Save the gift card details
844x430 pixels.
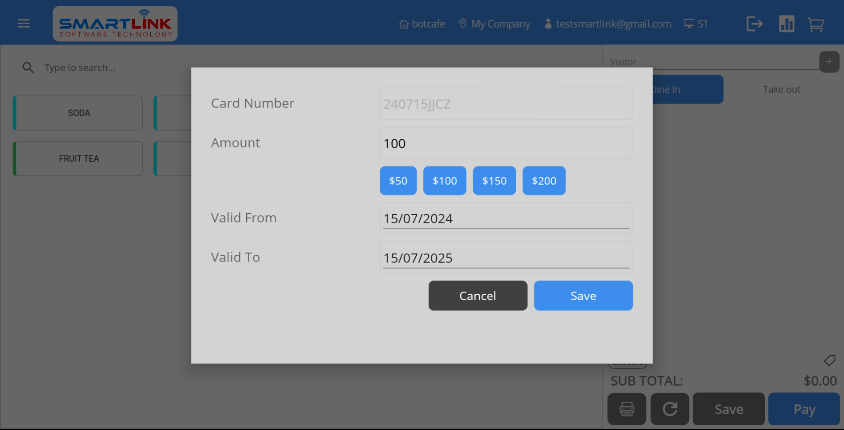pos(583,296)
